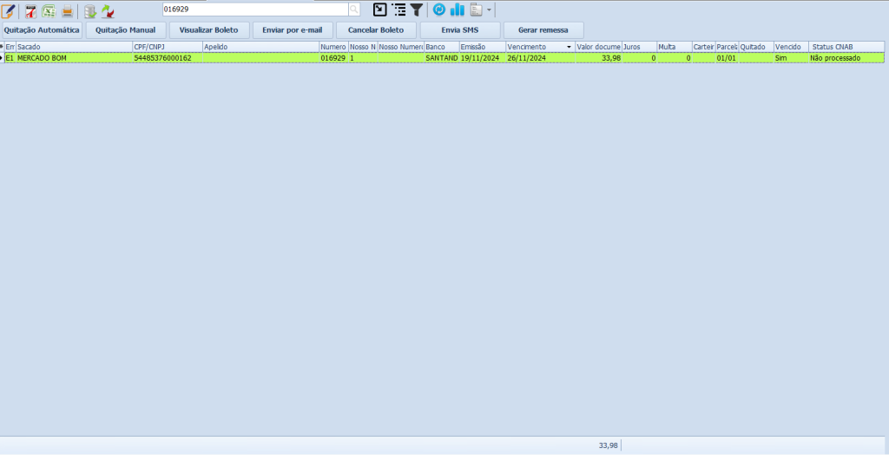Open Visualizar Boleto
The height and width of the screenshot is (455, 889).
coord(208,29)
